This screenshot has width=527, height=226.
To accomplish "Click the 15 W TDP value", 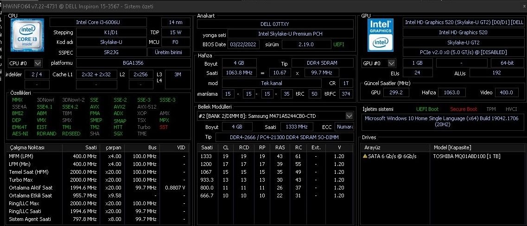I will [176, 32].
